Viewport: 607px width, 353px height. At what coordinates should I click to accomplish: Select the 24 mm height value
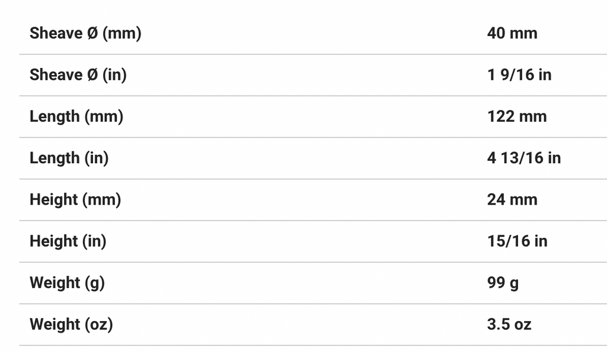click(x=512, y=200)
